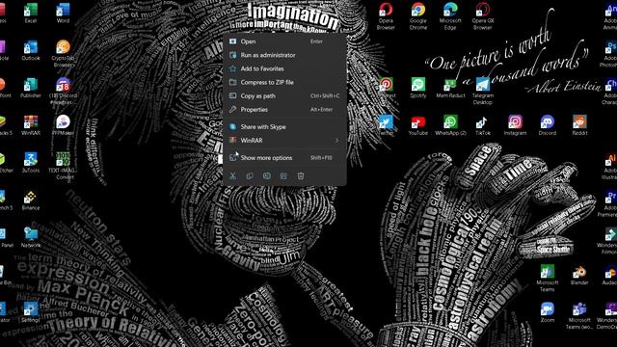Select the Mem Reduct desktop icon
Image resolution: width=617 pixels, height=347 pixels.
450,88
